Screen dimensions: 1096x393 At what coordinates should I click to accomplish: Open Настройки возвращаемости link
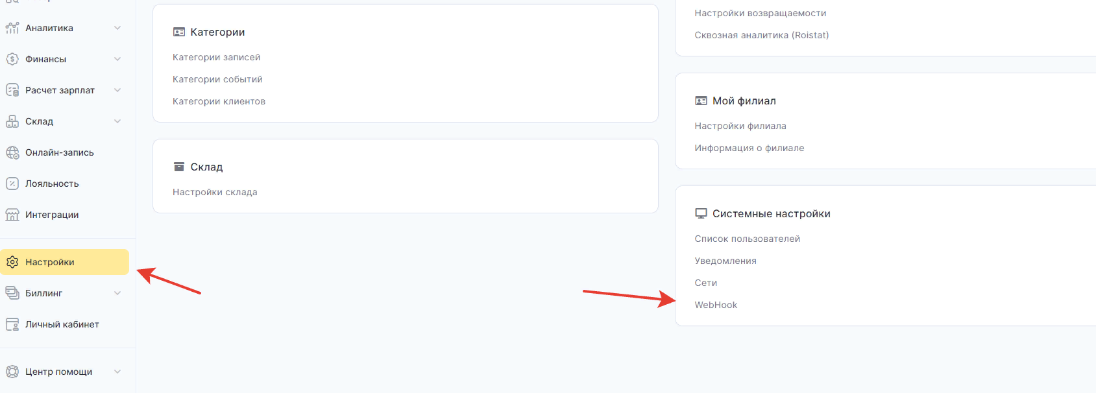pos(761,13)
